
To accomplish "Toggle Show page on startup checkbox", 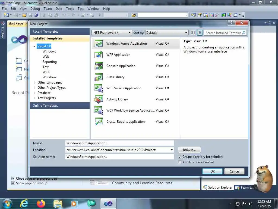I will 13,183.
